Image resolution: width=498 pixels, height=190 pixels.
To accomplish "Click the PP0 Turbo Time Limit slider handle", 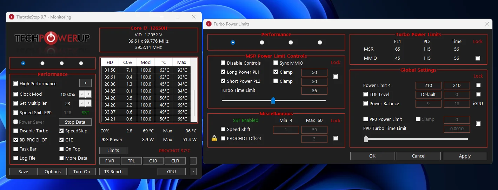I will click(x=366, y=139).
